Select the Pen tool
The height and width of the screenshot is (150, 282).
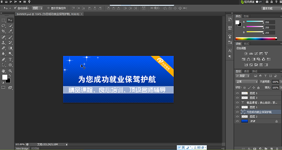point(3,60)
